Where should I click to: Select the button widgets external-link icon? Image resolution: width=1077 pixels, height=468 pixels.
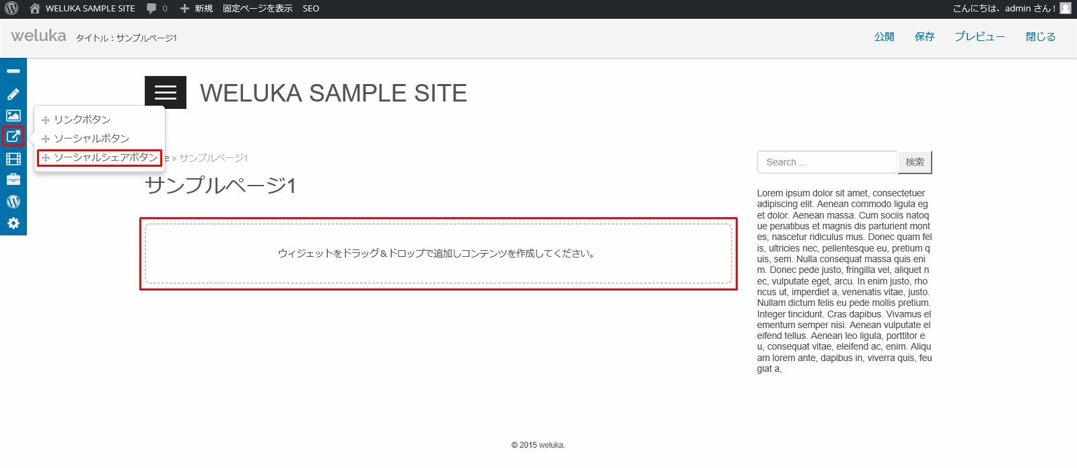pyautogui.click(x=13, y=136)
